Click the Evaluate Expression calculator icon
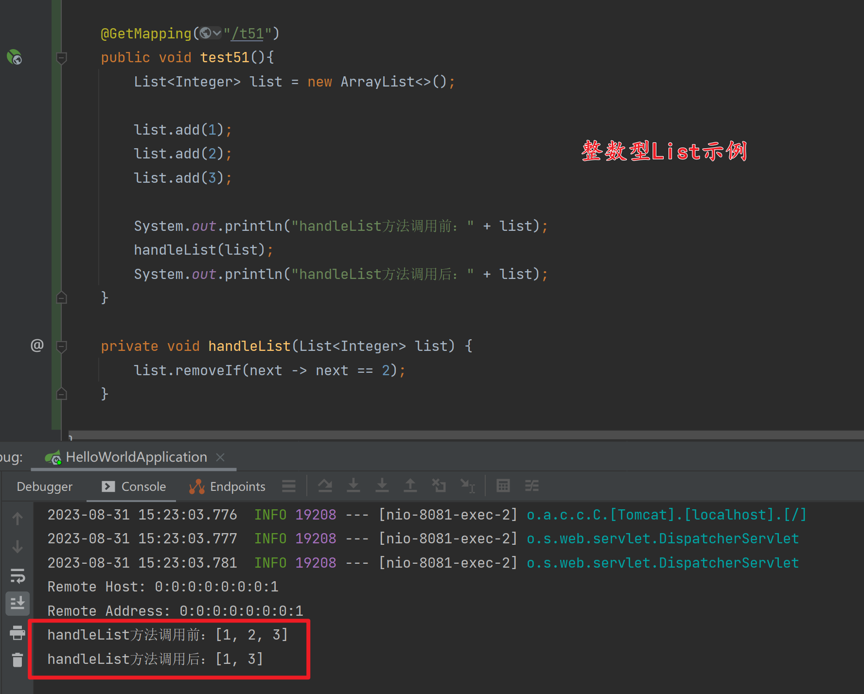864x694 pixels. point(503,486)
